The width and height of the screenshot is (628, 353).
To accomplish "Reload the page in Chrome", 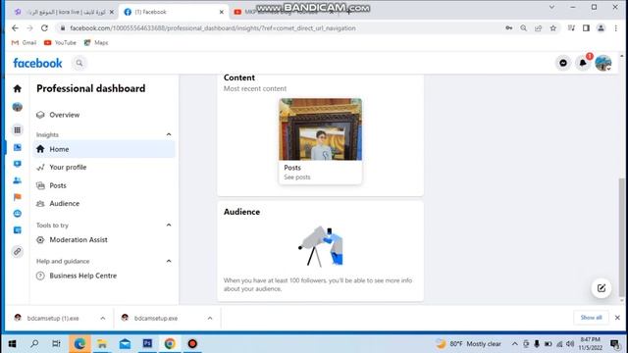I will (44, 28).
